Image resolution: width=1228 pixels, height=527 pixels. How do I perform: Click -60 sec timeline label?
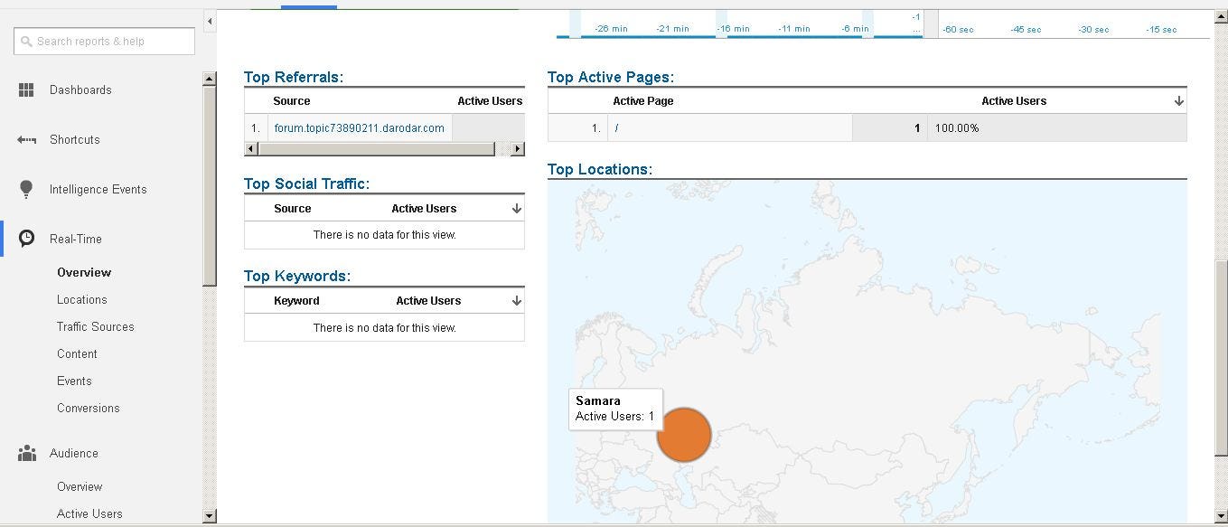pyautogui.click(x=958, y=29)
